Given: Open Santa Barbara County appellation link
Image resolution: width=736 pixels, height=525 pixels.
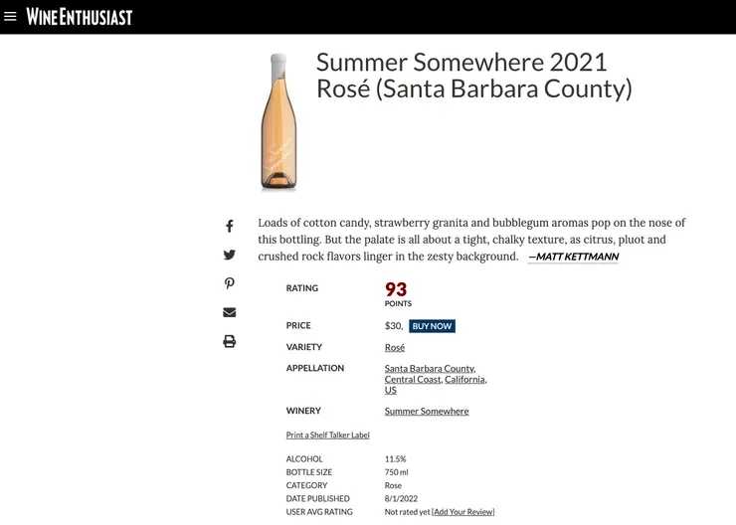Looking at the screenshot, I should coord(430,368).
